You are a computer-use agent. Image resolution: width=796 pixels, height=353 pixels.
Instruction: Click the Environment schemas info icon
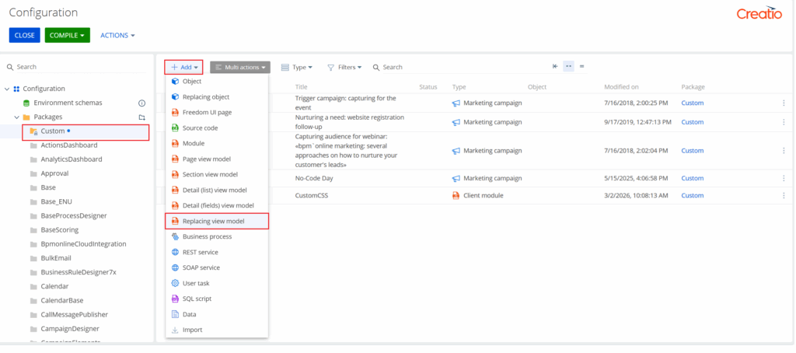141,103
